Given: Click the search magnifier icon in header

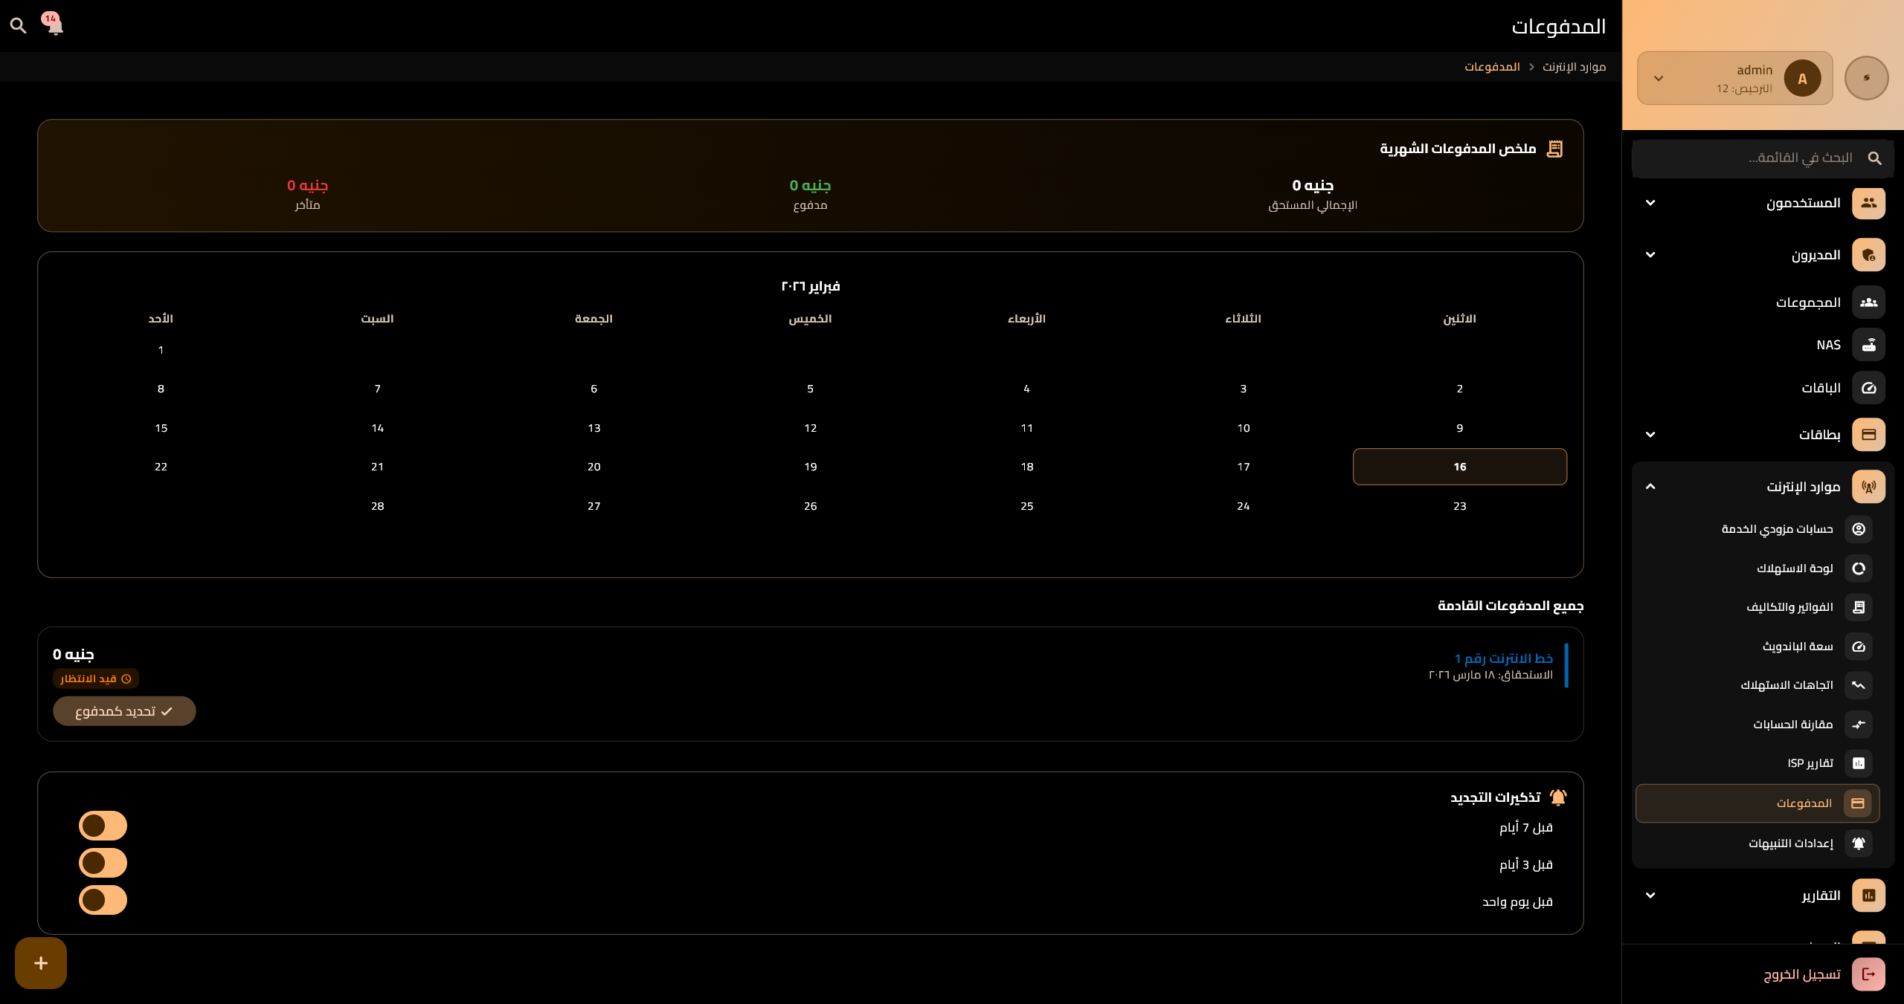Looking at the screenshot, I should coord(19,26).
